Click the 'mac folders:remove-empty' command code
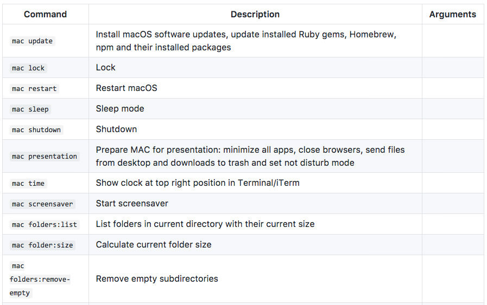This screenshot has height=305, width=487. [x=40, y=280]
